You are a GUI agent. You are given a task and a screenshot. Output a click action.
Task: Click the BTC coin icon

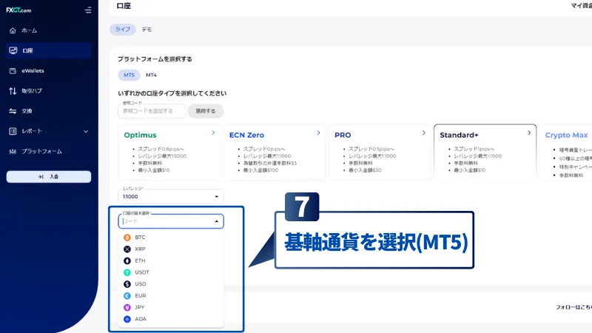click(x=127, y=238)
